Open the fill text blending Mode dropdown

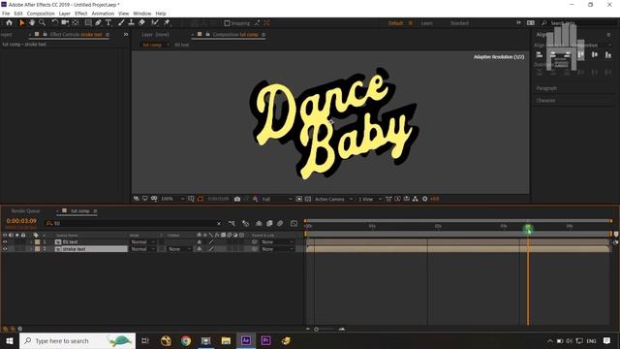point(142,241)
